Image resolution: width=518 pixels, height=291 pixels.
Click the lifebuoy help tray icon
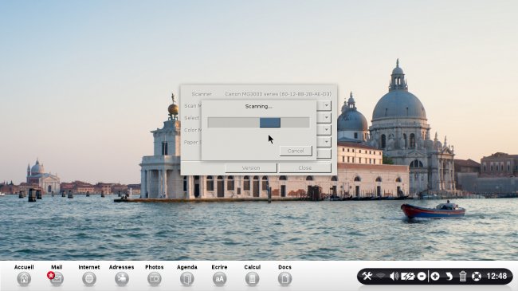[477, 276]
